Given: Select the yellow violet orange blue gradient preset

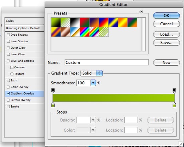Looking at the screenshot, I should [56, 32].
